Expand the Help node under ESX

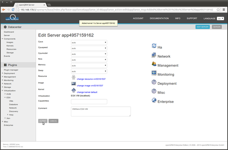[8, 115]
